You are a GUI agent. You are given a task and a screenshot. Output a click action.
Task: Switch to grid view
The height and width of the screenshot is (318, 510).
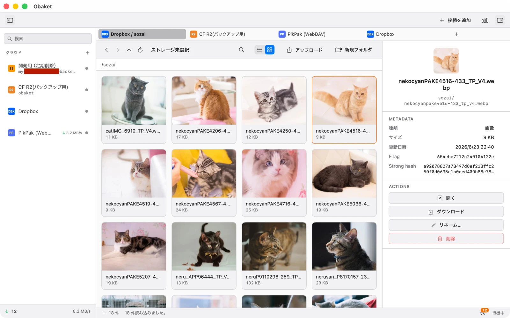pos(270,50)
